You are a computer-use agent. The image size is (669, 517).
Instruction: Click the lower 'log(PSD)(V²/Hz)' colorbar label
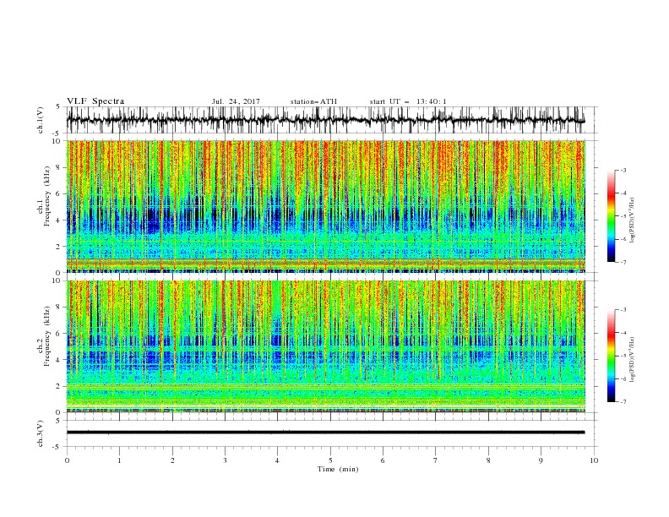tap(633, 360)
